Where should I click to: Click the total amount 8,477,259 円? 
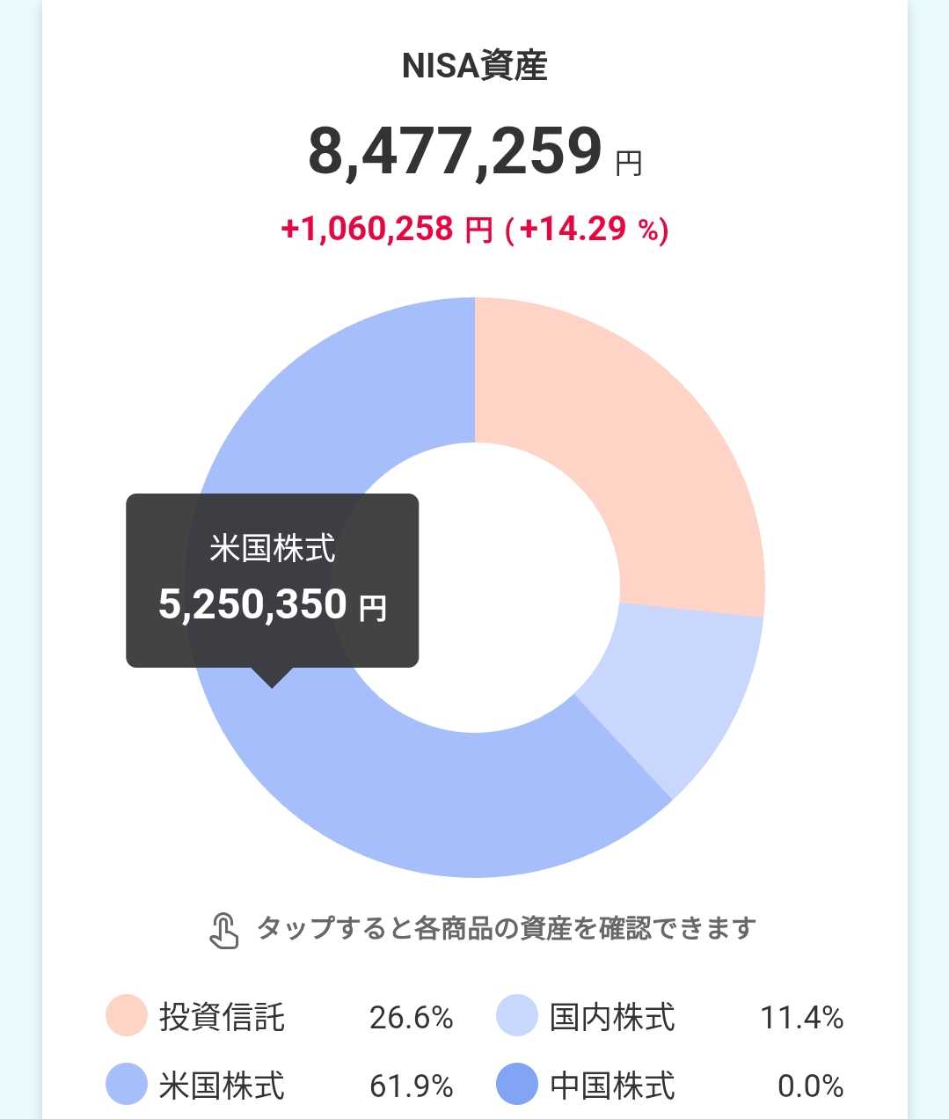point(474,152)
